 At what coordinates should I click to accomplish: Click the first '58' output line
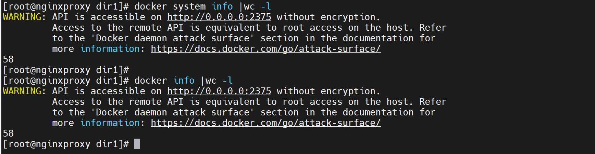click(8, 59)
